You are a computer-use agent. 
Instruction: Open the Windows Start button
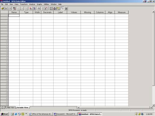click(x=5, y=114)
